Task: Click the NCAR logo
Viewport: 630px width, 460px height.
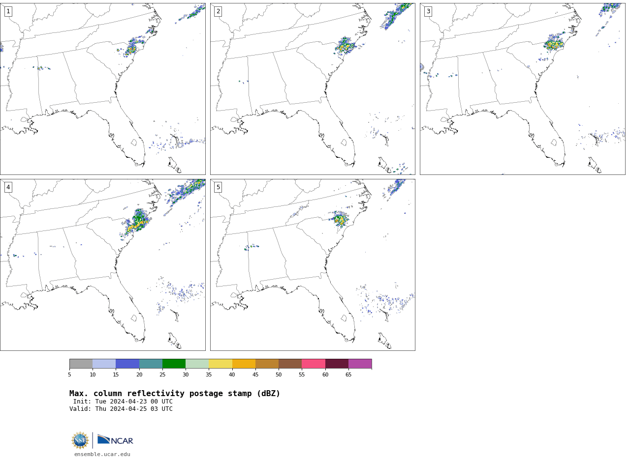Action: tap(115, 440)
